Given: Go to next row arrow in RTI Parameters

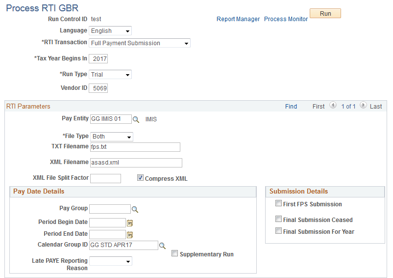Looking at the screenshot, I should [x=363, y=105].
